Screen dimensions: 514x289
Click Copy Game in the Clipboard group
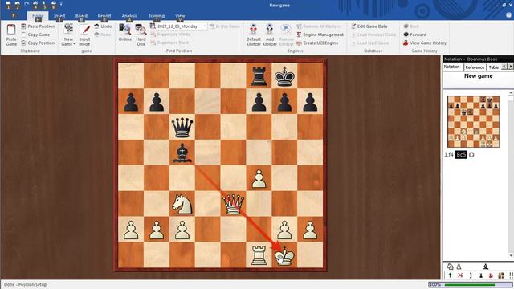(x=35, y=35)
